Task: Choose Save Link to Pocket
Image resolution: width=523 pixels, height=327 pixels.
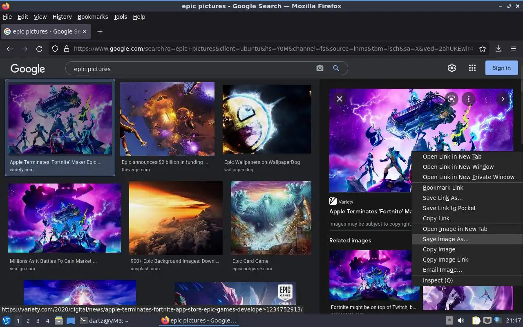Action: [467, 208]
